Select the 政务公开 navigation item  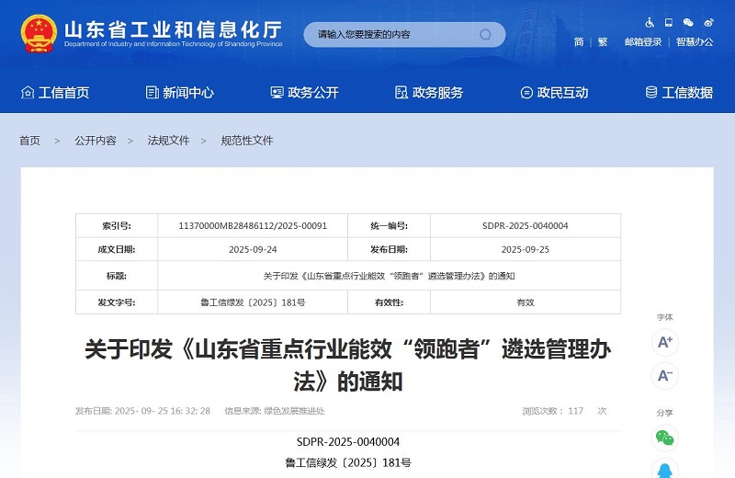[304, 93]
